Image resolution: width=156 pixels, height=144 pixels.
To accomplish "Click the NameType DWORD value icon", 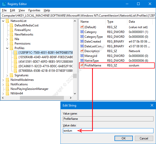I will (82, 61).
